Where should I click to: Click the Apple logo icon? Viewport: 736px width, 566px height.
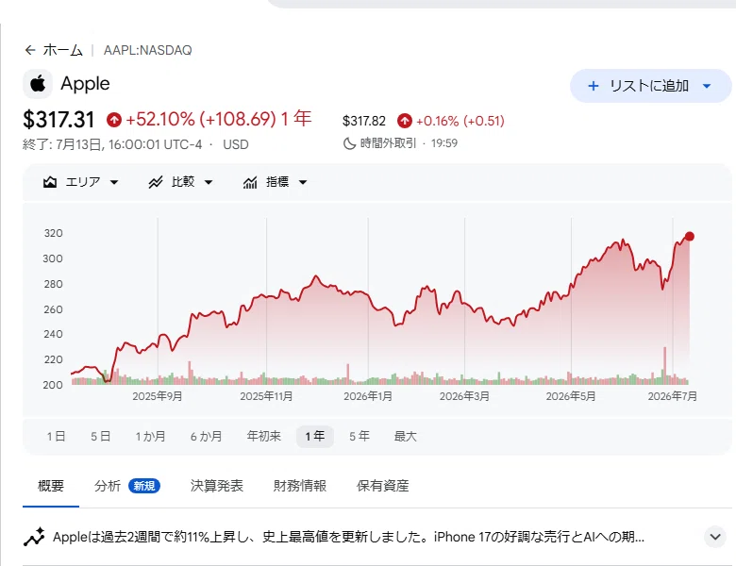[38, 84]
